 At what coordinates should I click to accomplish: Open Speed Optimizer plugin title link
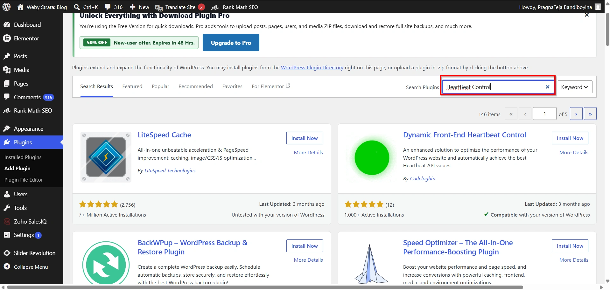[x=458, y=247]
